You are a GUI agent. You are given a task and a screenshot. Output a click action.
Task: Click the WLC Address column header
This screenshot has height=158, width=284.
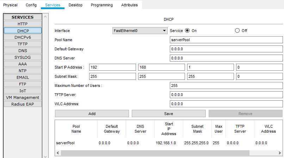pyautogui.click(x=268, y=129)
